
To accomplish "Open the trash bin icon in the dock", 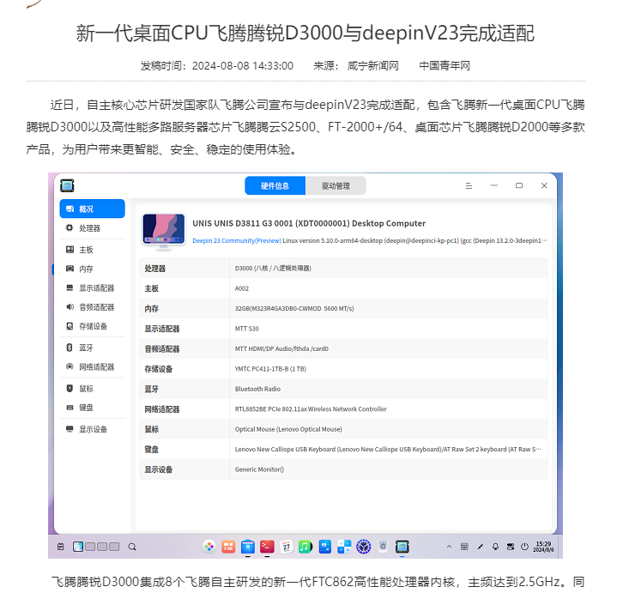I will 383,547.
